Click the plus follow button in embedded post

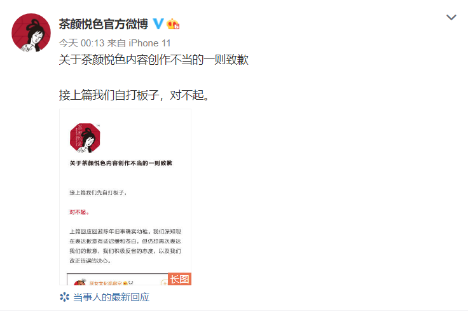coord(165,283)
